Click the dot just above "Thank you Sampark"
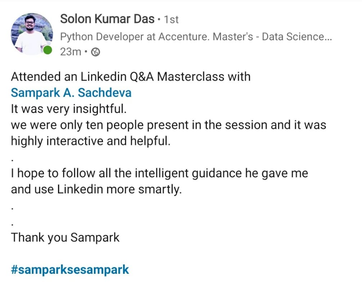Image resolution: width=362 pixels, height=282 pixels. click(13, 224)
